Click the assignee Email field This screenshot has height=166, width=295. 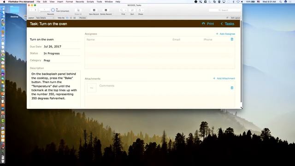click(187, 40)
